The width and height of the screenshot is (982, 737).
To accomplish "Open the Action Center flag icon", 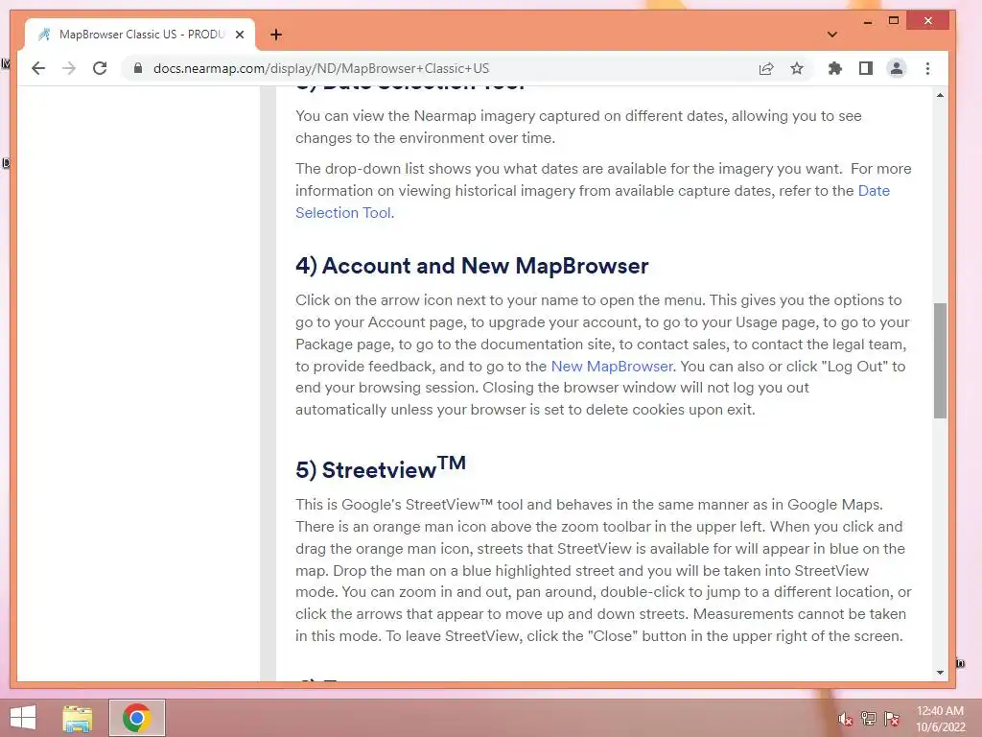I will coord(891,719).
